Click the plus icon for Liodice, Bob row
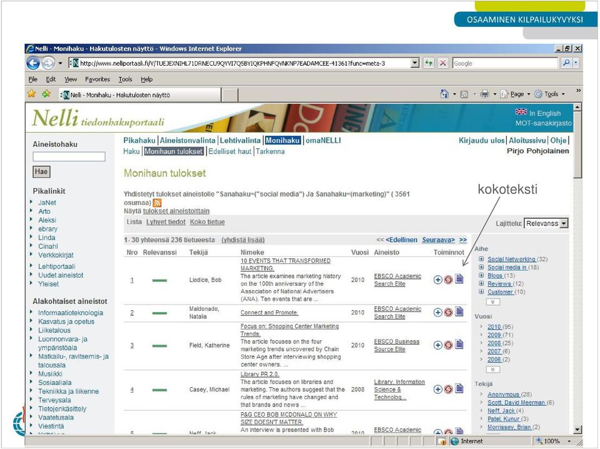This screenshot has width=600, height=449. [x=438, y=280]
